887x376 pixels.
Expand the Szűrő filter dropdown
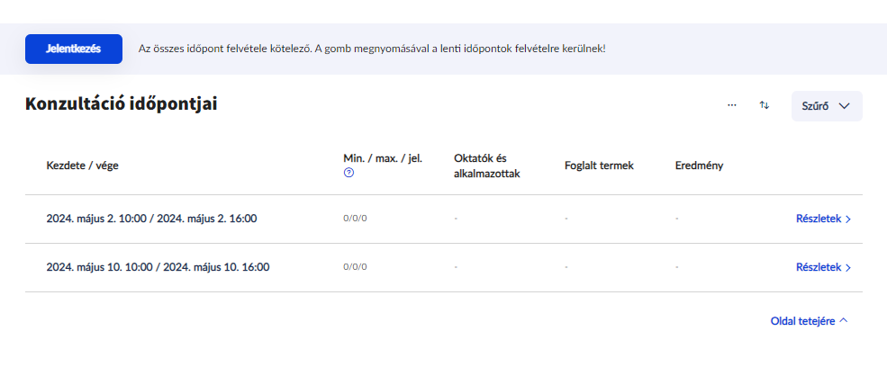[826, 106]
